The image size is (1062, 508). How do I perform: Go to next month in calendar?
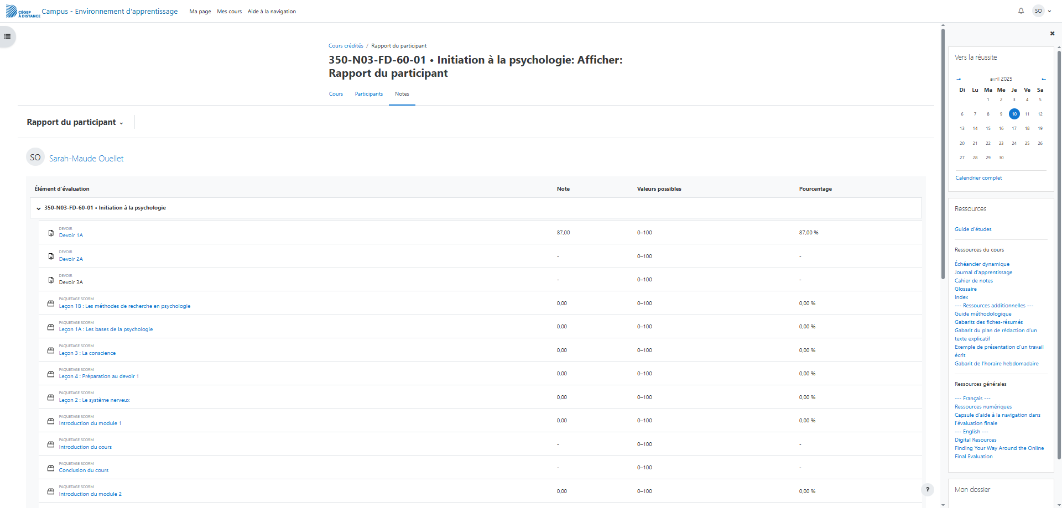point(1043,79)
